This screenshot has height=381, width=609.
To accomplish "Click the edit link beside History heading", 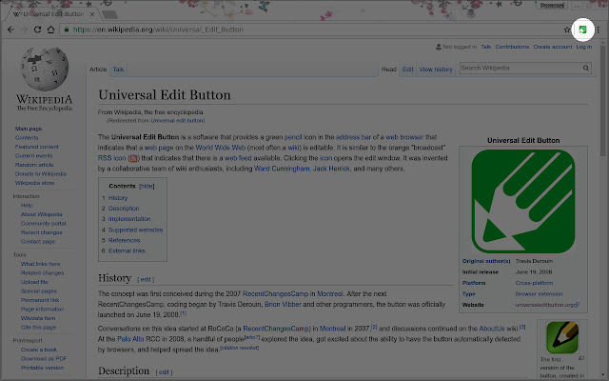I will click(x=146, y=279).
